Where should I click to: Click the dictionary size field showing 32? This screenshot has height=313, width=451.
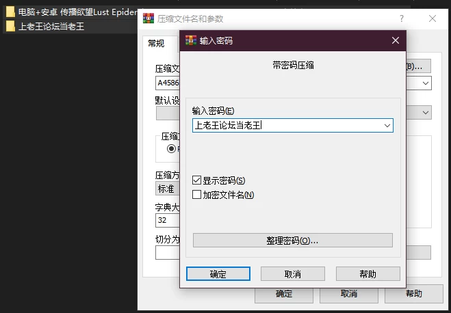[168, 220]
